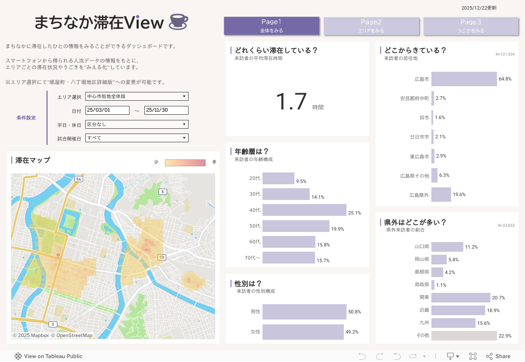Click the Undo arrow icon
Image resolution: width=525 pixels, height=362 pixels.
click(x=362, y=356)
